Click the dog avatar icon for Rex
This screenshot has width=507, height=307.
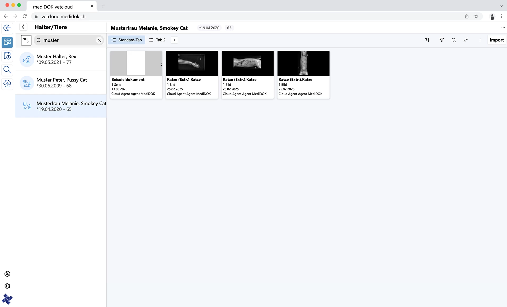pos(27,59)
